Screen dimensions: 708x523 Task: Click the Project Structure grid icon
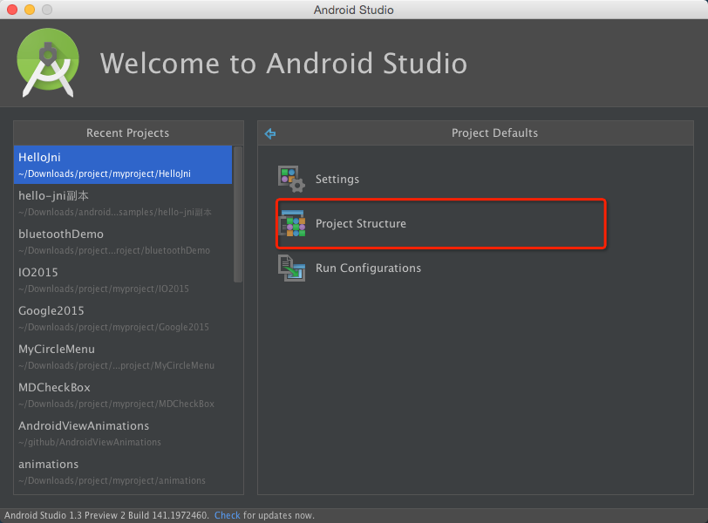[x=292, y=223]
